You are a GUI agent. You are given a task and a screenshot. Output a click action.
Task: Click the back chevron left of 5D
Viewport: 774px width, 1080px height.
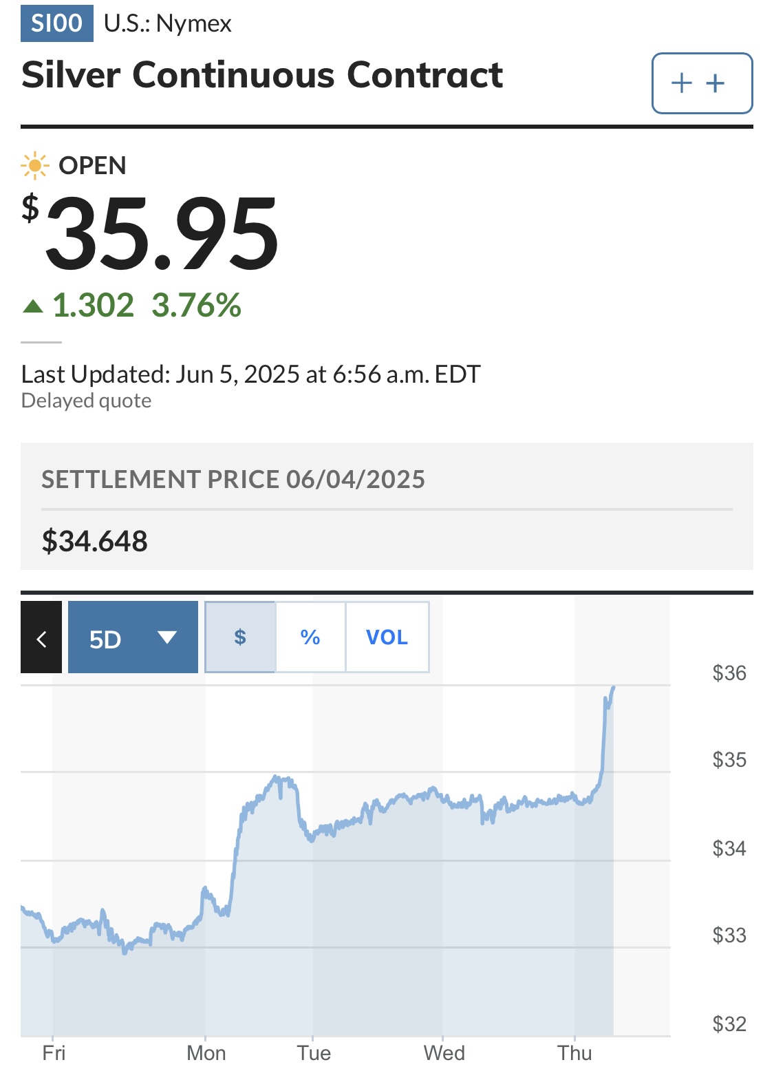click(x=41, y=637)
